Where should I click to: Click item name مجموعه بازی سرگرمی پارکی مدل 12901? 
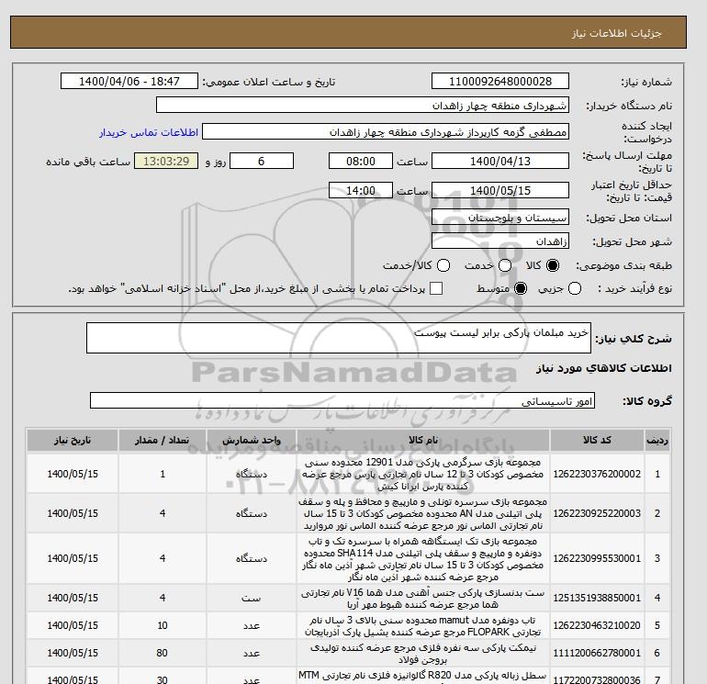(423, 474)
